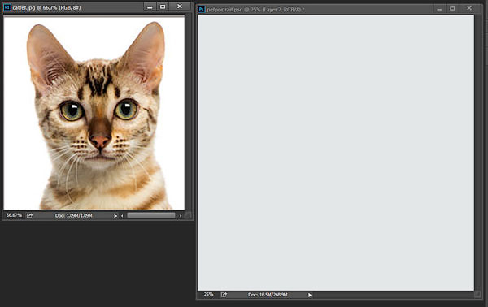Screen dimensions: 488x307
Task: Maximize the catref.jpg window
Action: (x=163, y=6)
